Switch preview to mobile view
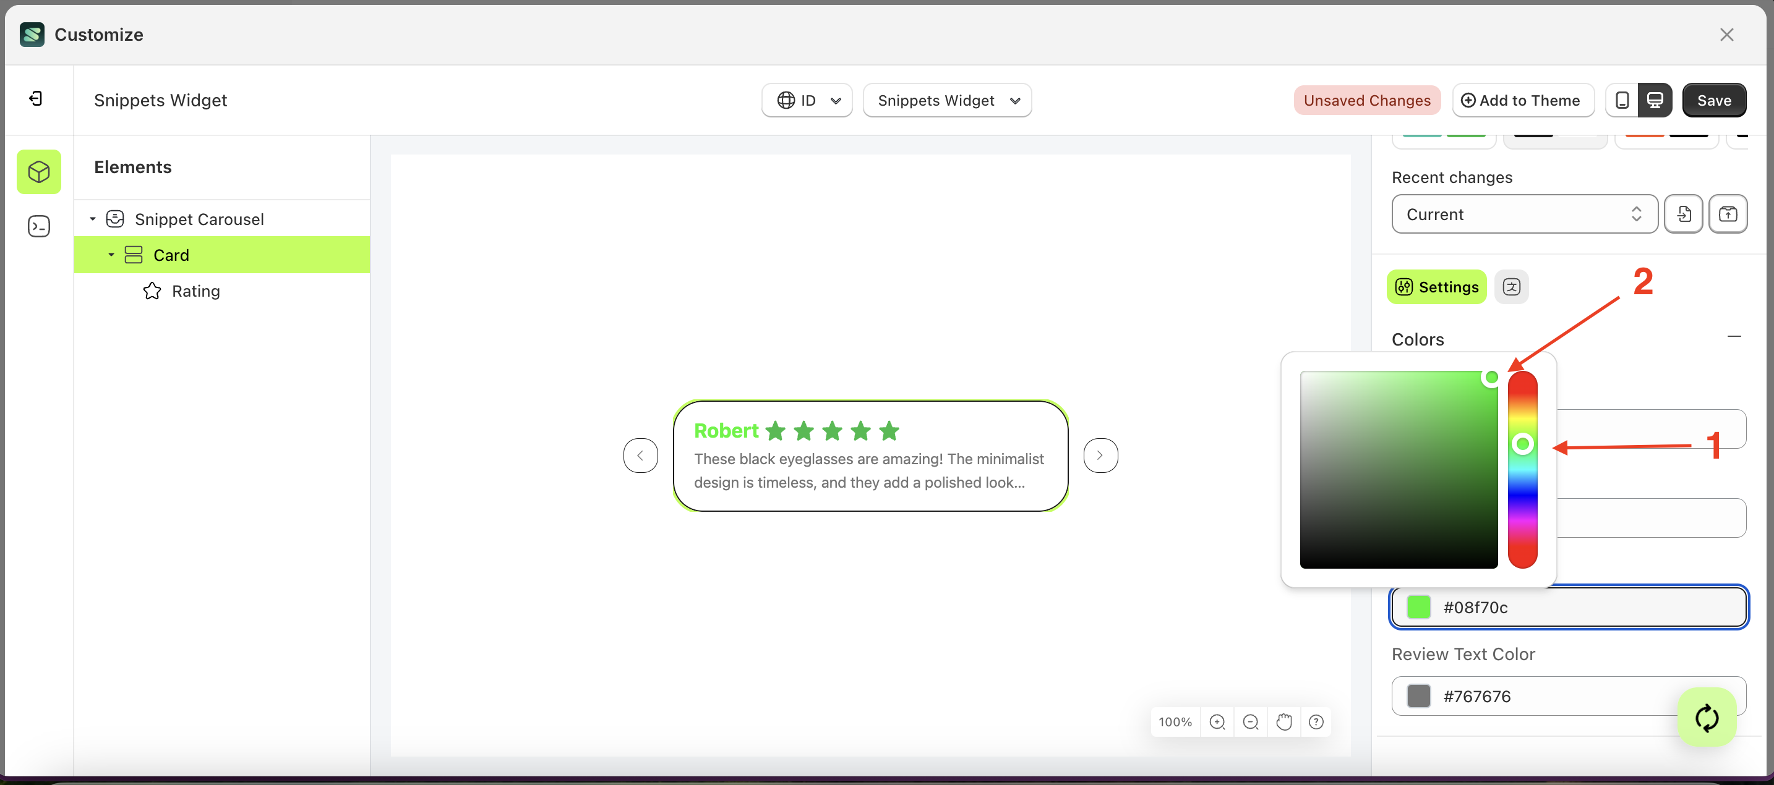Screen dimensions: 1774x785 point(1622,100)
